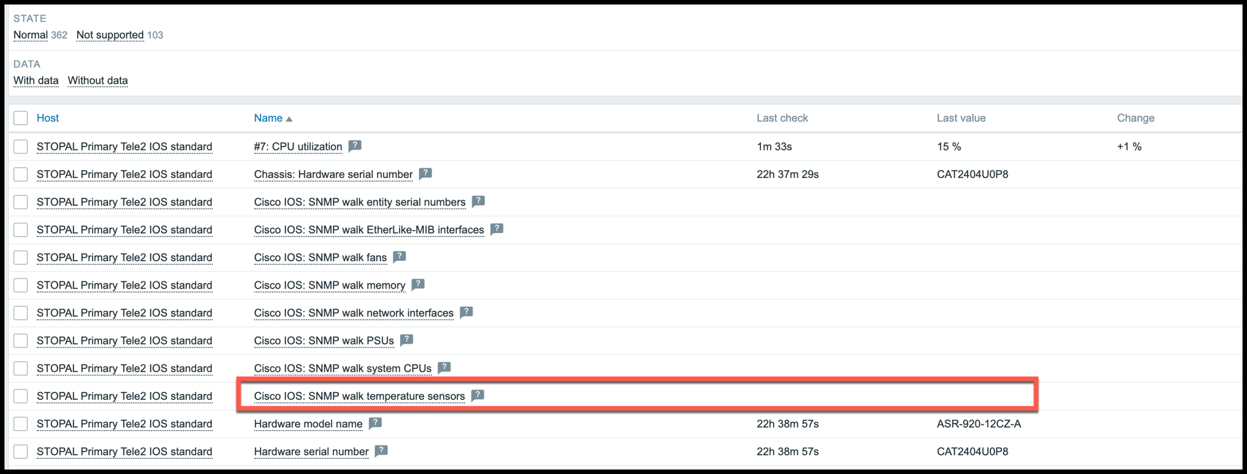Open help icon for SNMP walk temperature sensors
The image size is (1247, 474).
click(478, 395)
